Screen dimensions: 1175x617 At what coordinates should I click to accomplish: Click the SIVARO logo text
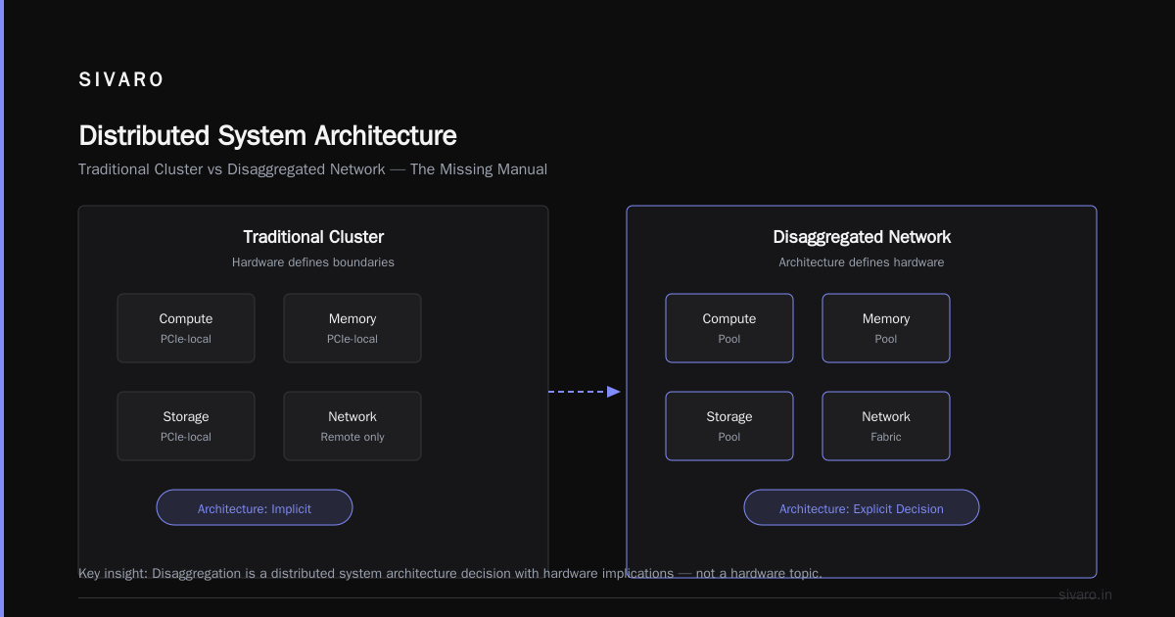coord(121,80)
